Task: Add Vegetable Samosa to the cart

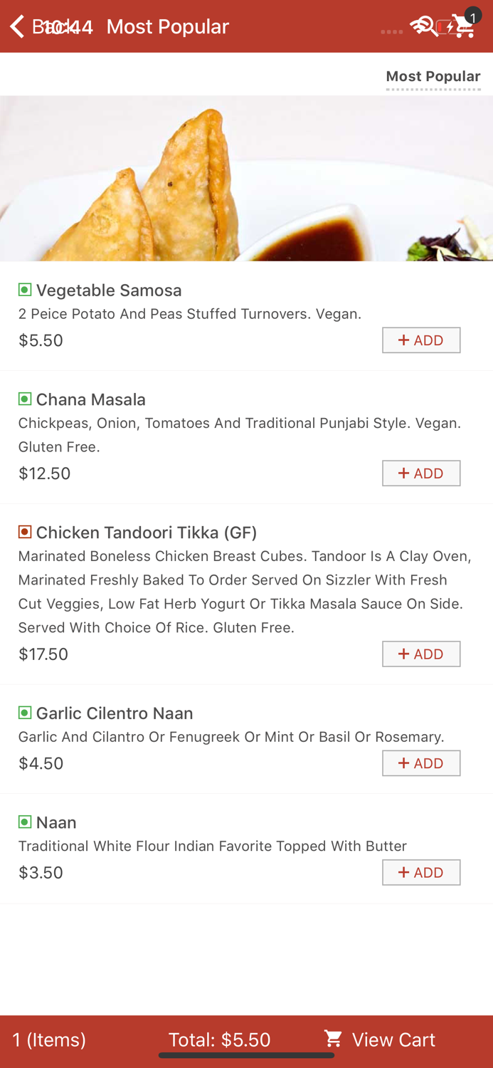Action: pos(421,340)
